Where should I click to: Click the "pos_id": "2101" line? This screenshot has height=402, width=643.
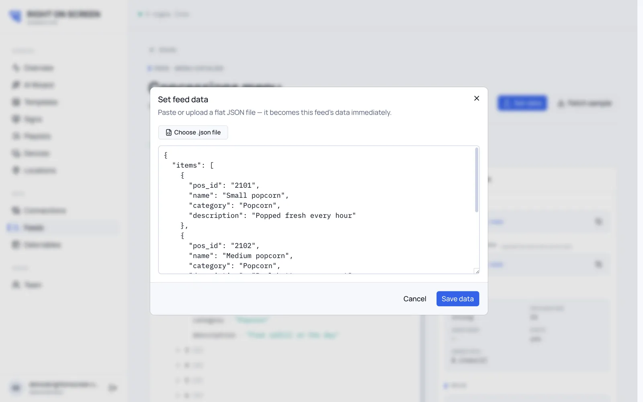(x=224, y=185)
